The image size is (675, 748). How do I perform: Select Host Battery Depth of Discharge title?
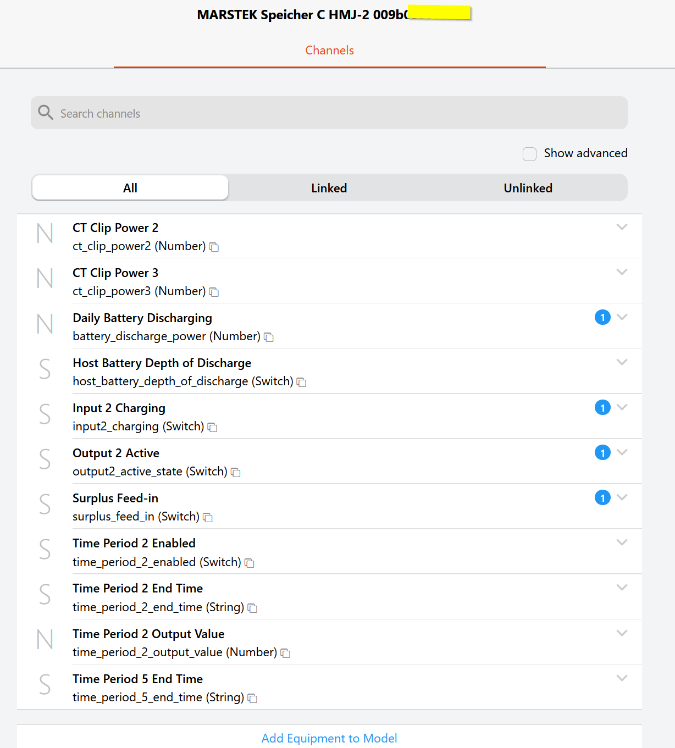(162, 363)
